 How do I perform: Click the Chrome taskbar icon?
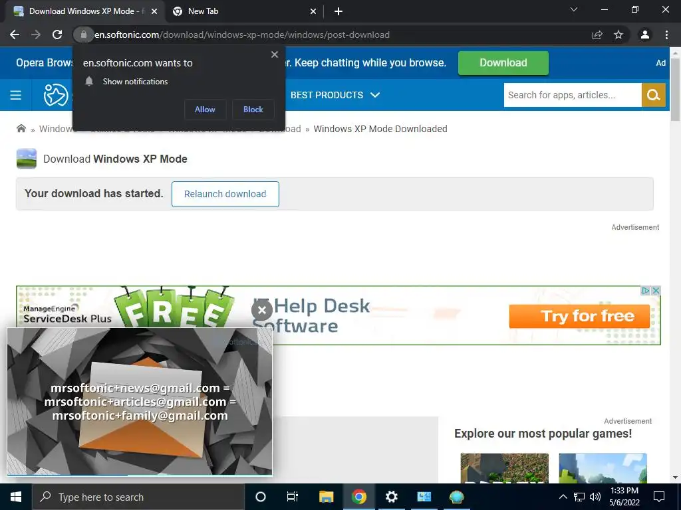pyautogui.click(x=358, y=497)
